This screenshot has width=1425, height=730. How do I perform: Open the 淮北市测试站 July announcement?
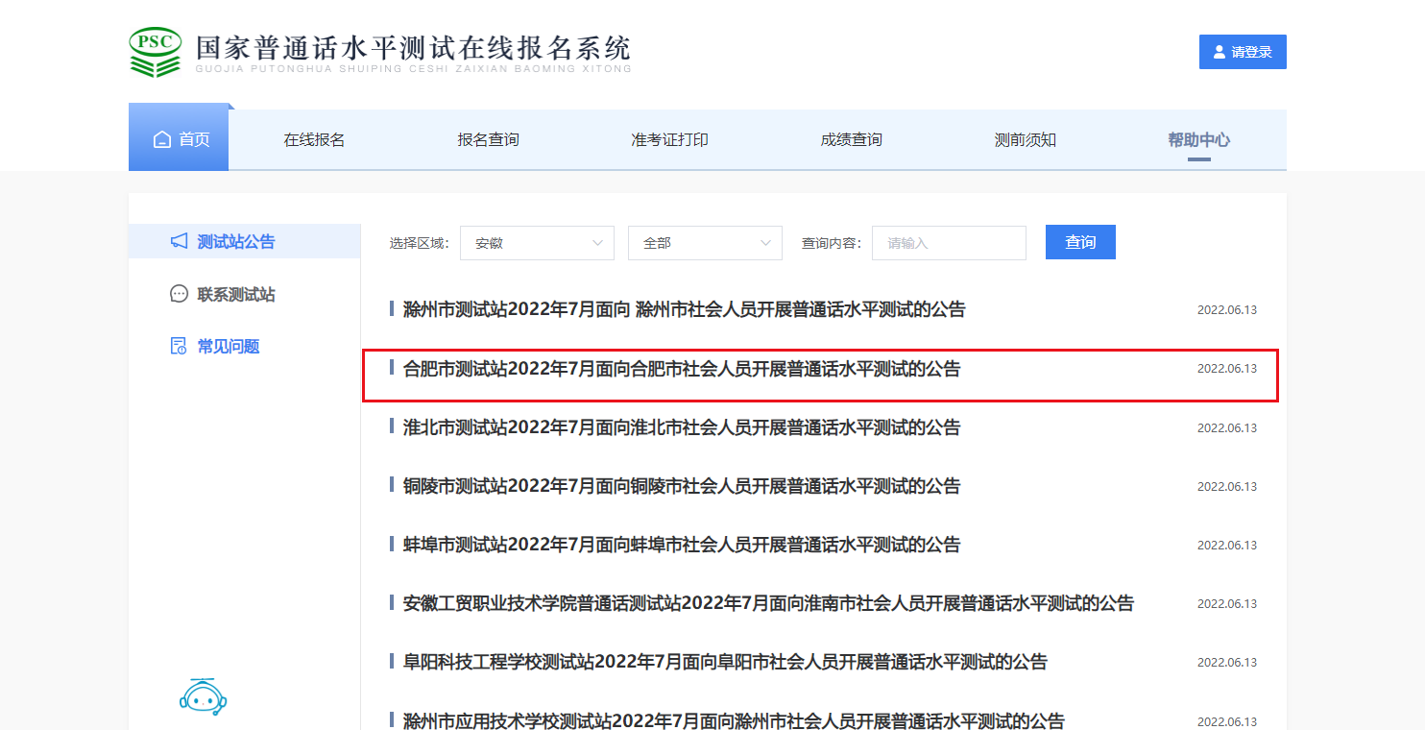[x=682, y=427]
